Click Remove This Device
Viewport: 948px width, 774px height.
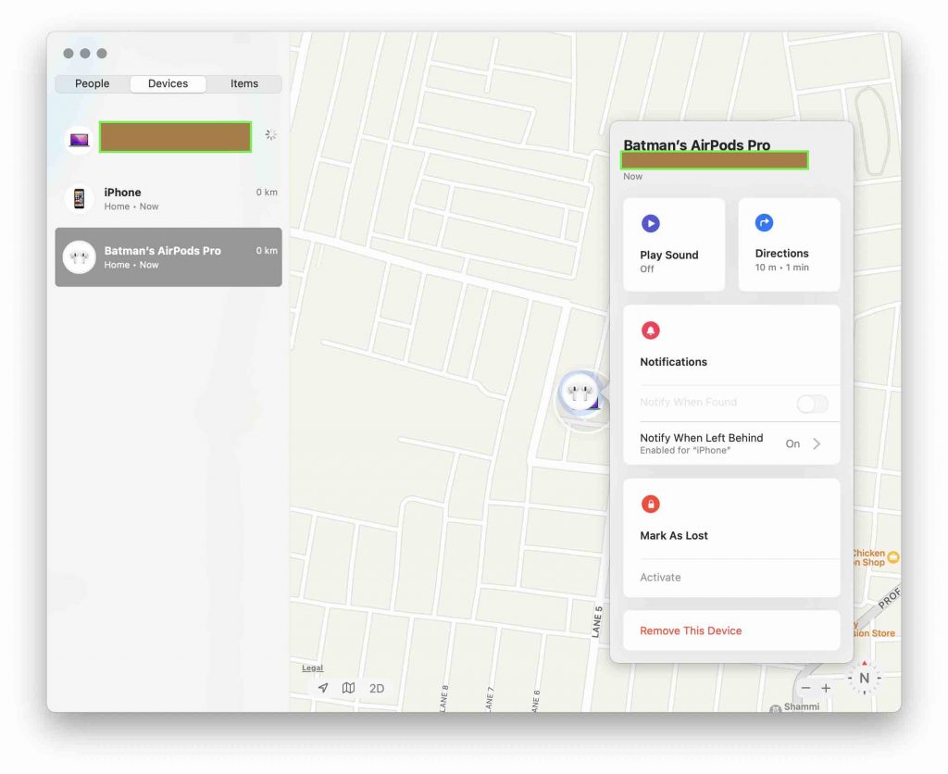tap(691, 630)
